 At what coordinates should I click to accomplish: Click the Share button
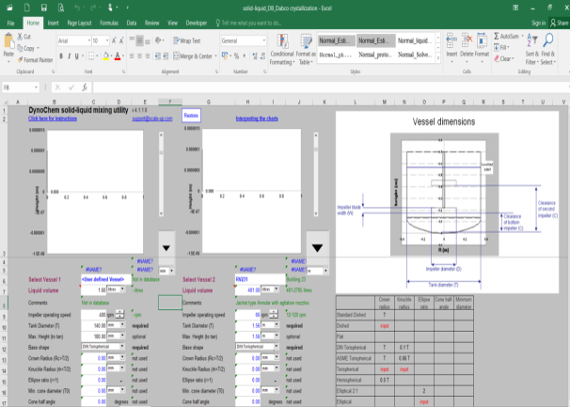(559, 23)
